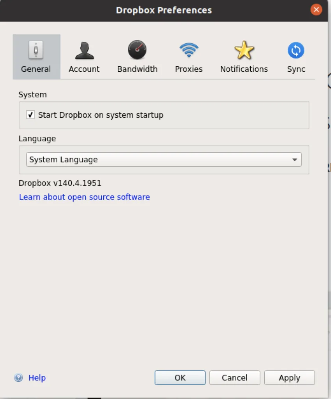Click the Proxies Wi-Fi signal icon
Screen dimensions: 331x399
point(189,51)
